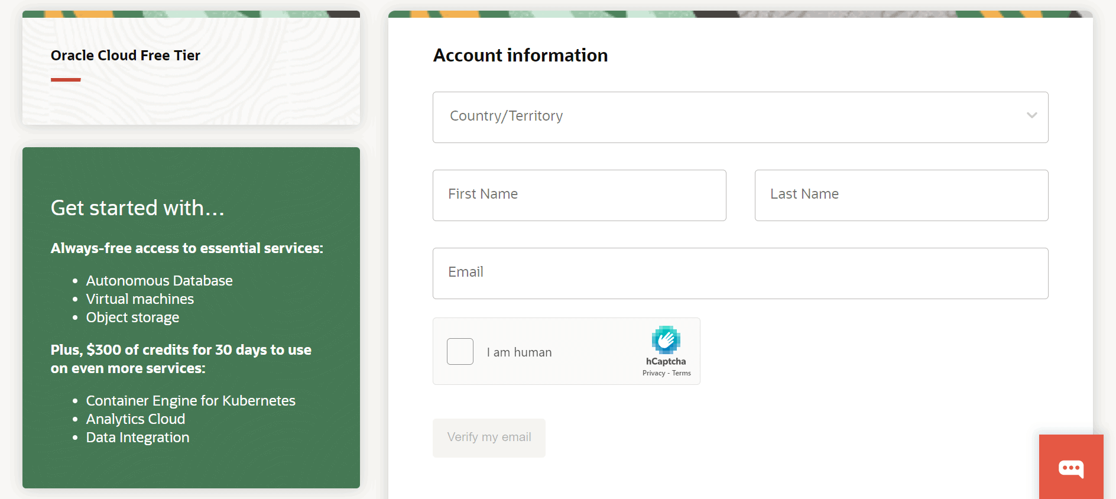
Task: Click the "Get started with…" heading
Action: point(137,208)
